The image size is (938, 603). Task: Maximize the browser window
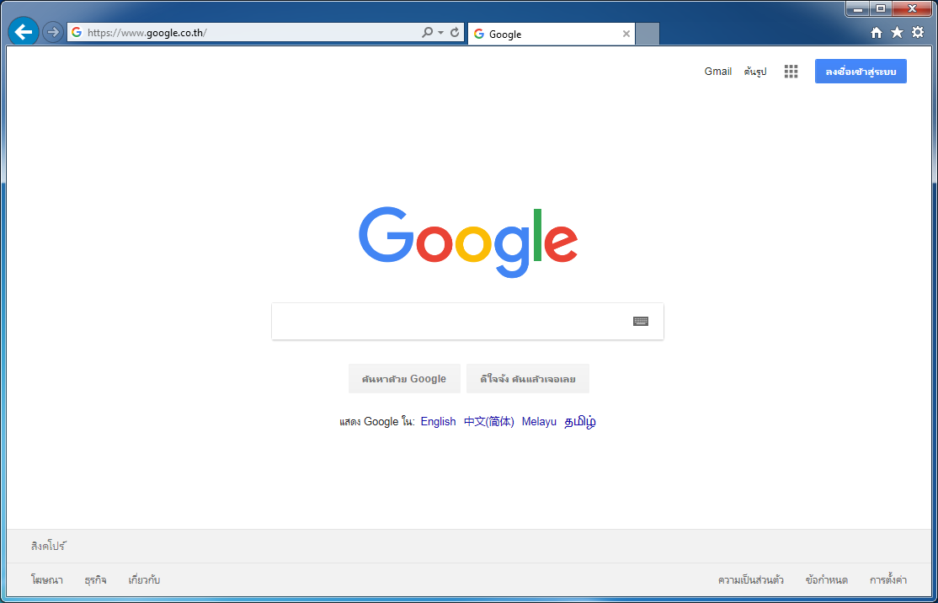pos(881,9)
